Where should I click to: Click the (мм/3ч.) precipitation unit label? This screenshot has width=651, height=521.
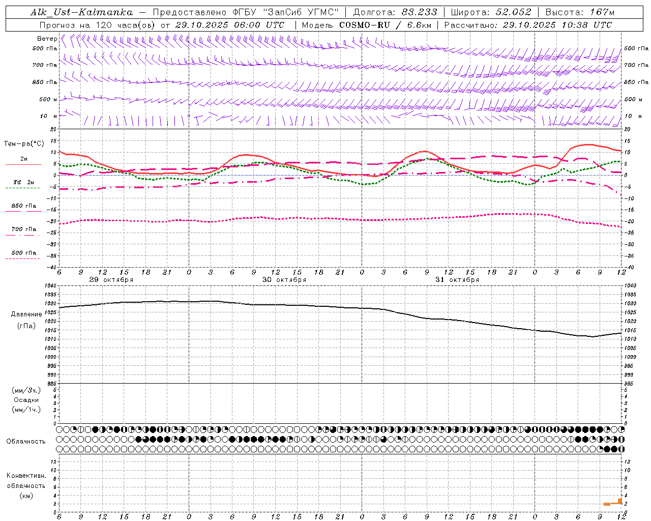click(x=26, y=390)
